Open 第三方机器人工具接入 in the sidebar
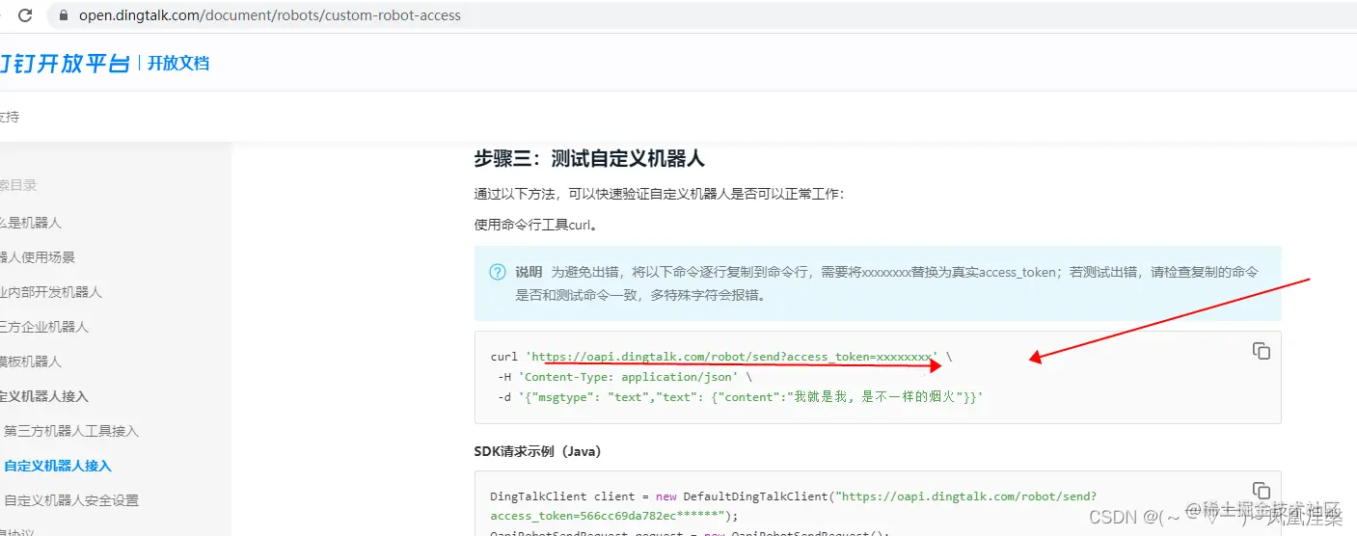Viewport: 1357px width, 536px height. [71, 431]
